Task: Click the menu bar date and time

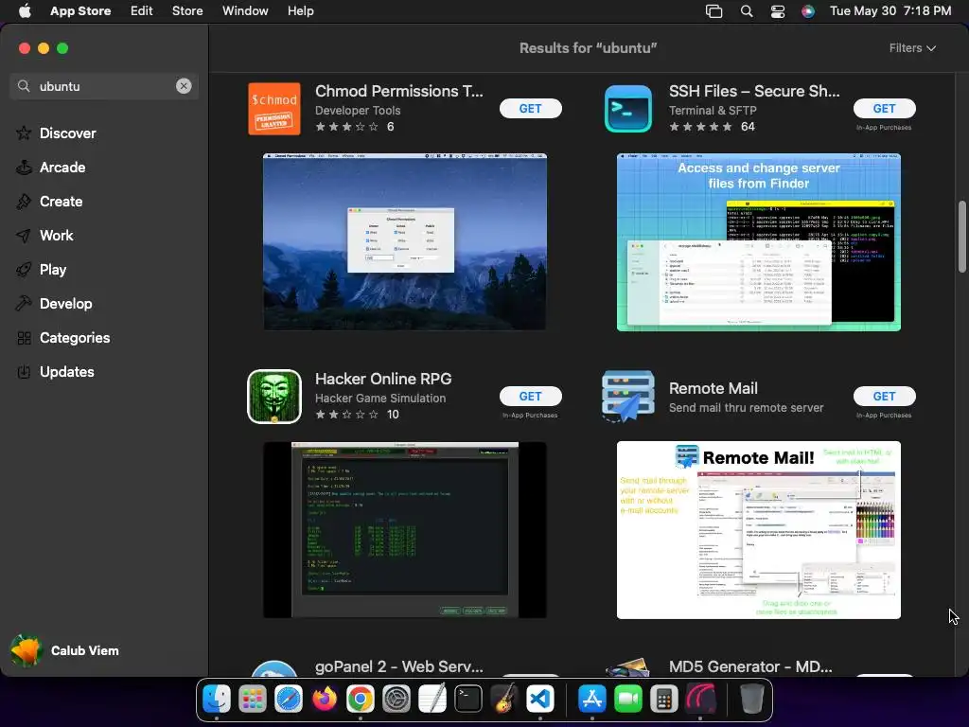Action: (x=890, y=11)
